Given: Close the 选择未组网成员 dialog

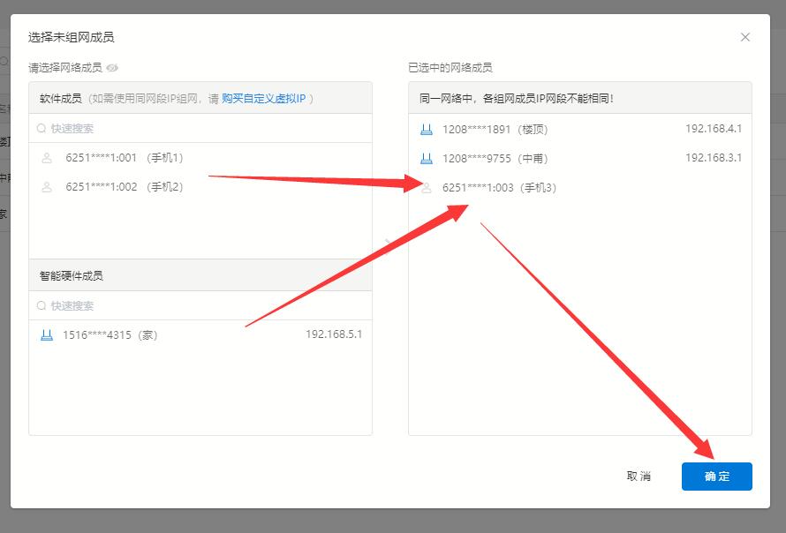Looking at the screenshot, I should click(744, 37).
